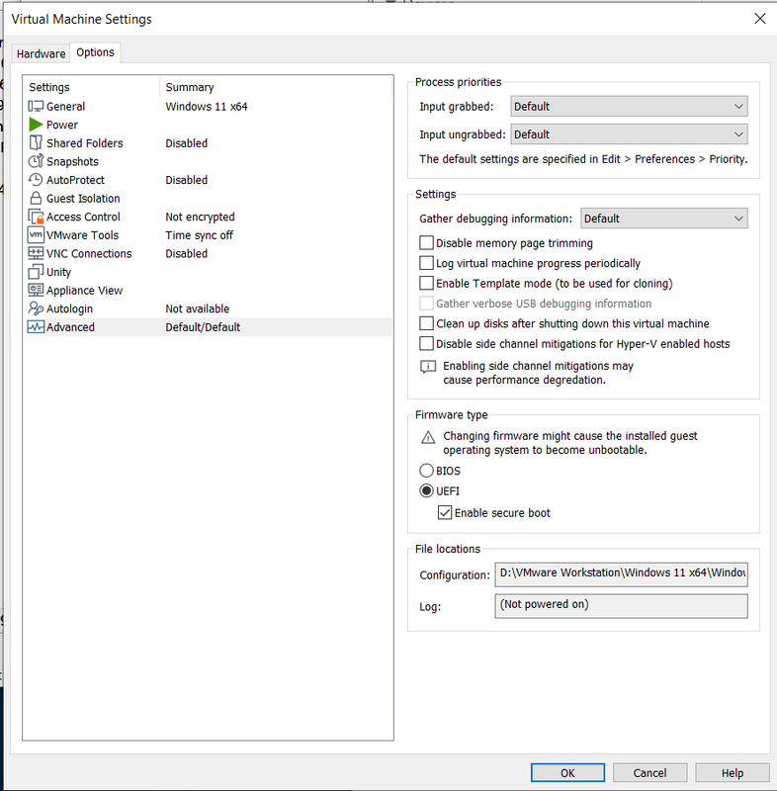Select the VMware Tools label
This screenshot has height=791, width=777.
point(83,235)
